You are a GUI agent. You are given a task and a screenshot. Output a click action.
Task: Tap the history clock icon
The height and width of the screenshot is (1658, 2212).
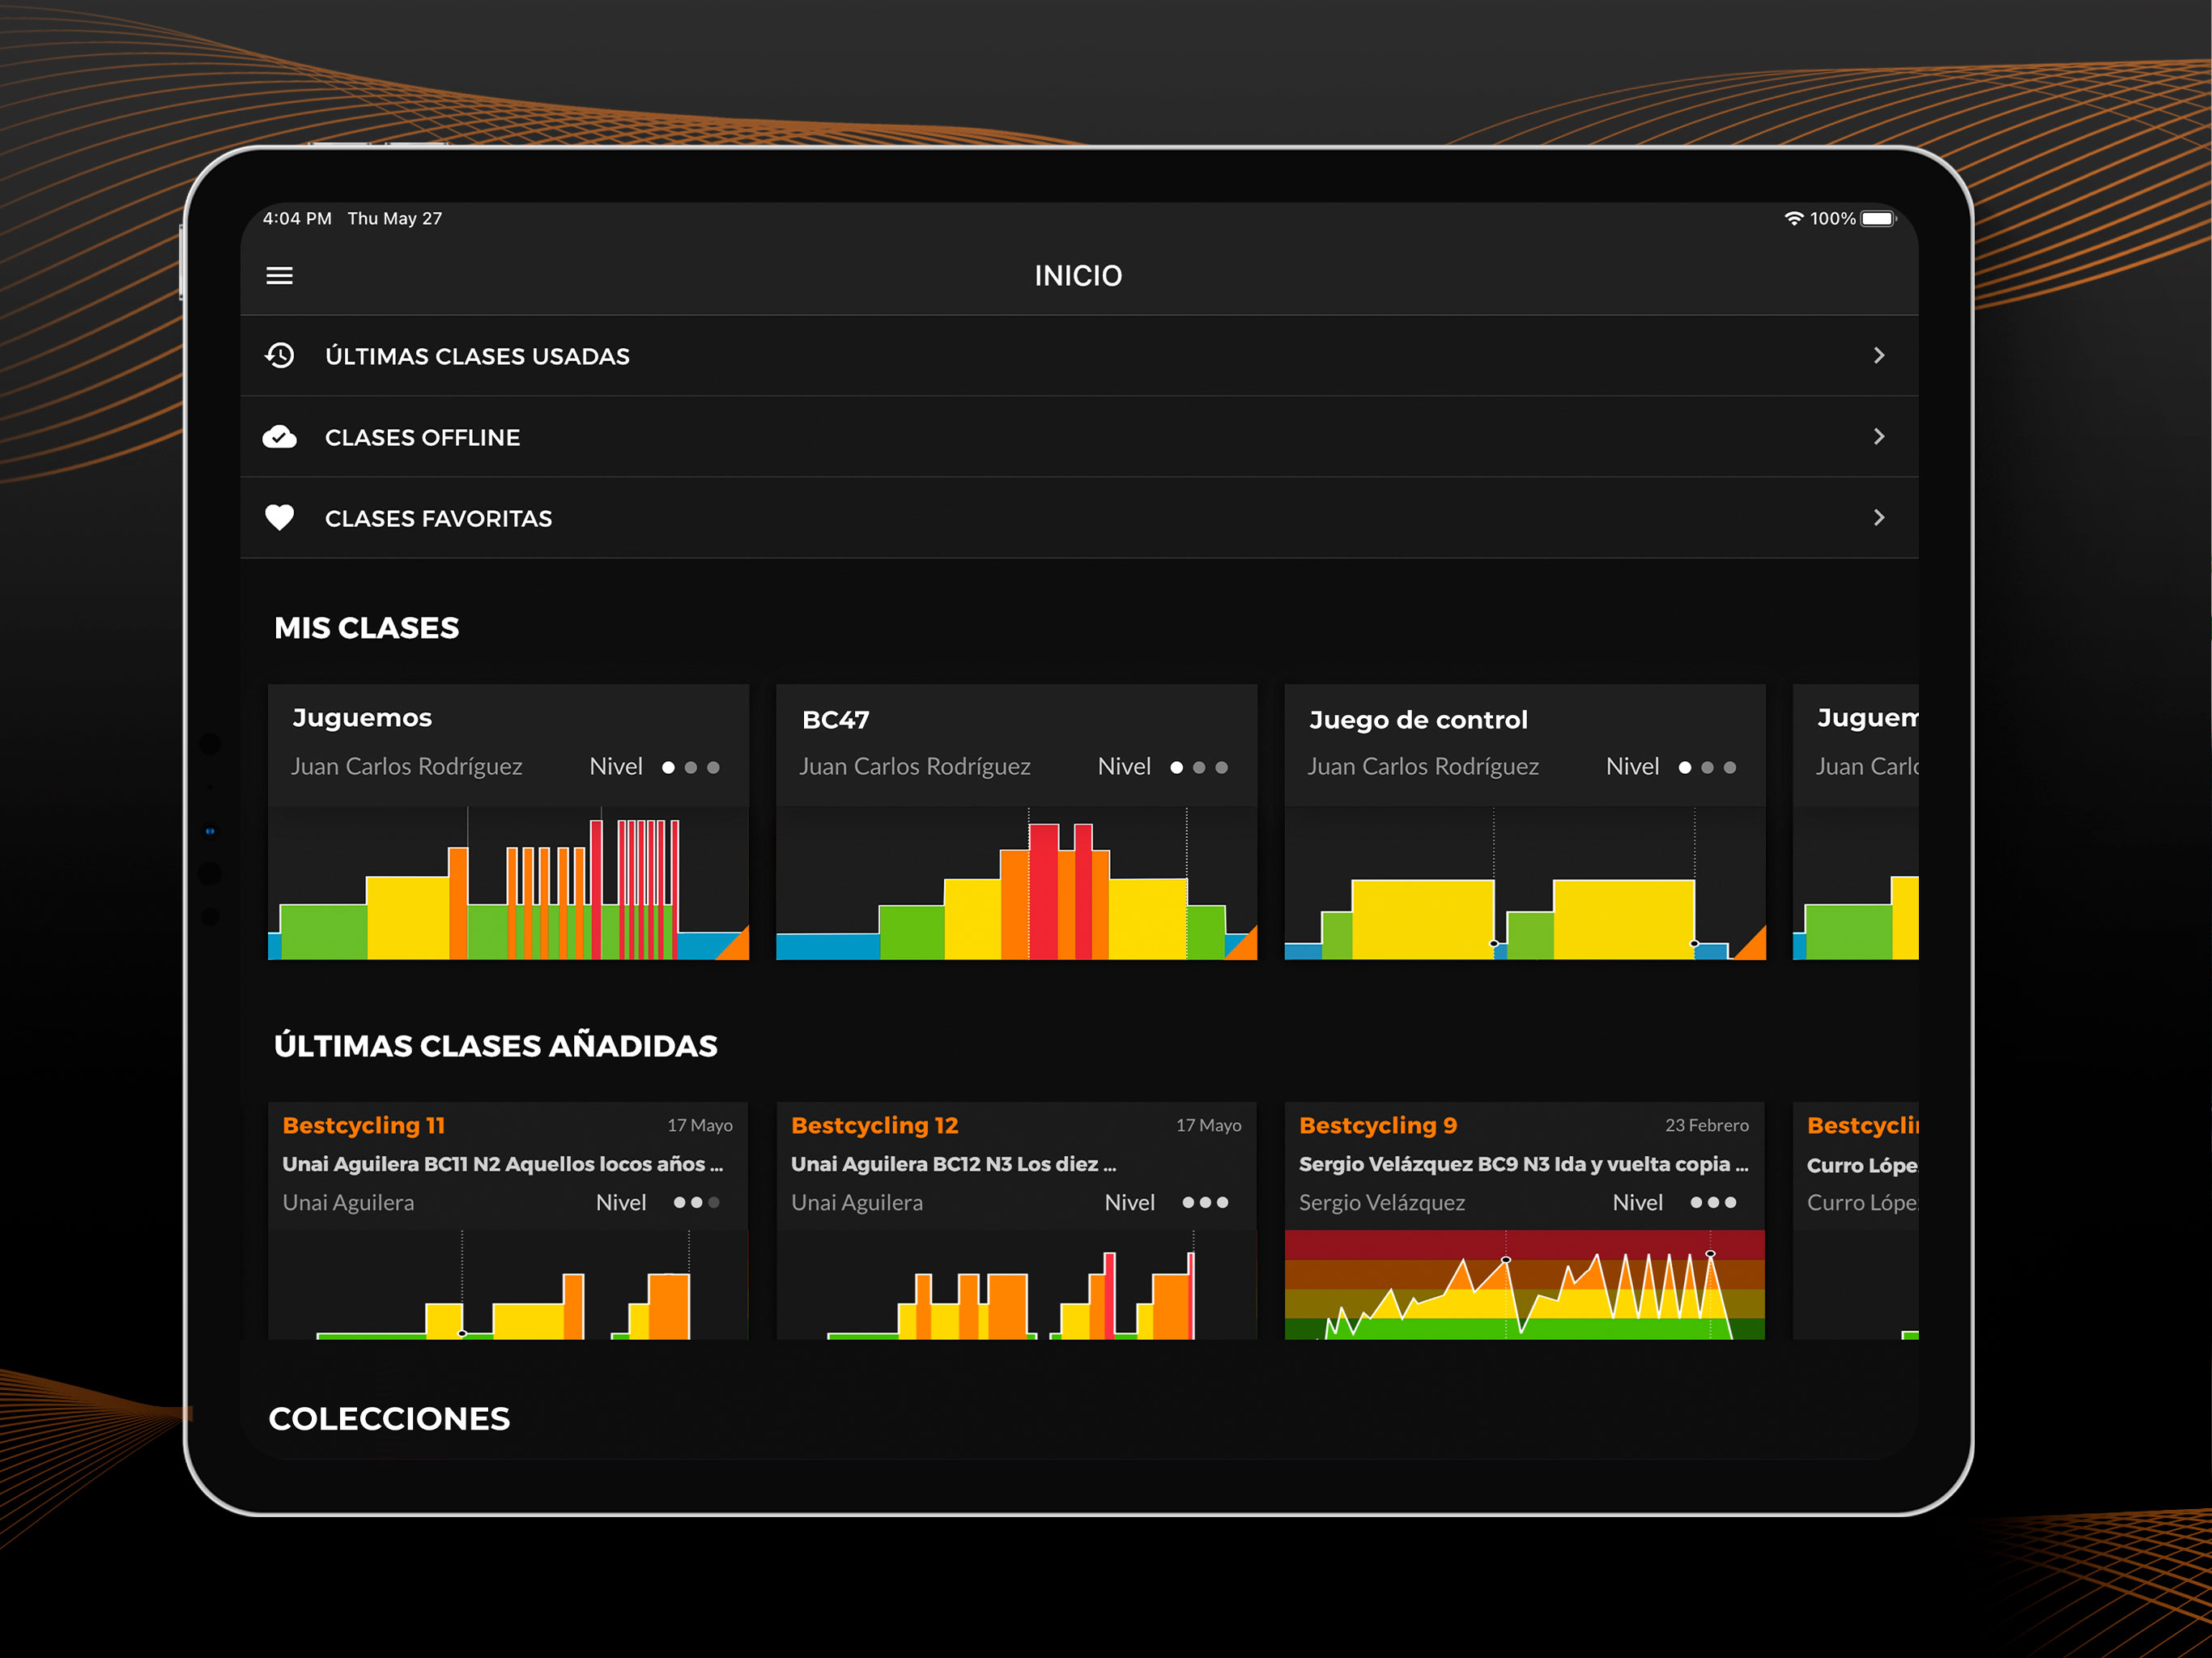click(x=280, y=355)
